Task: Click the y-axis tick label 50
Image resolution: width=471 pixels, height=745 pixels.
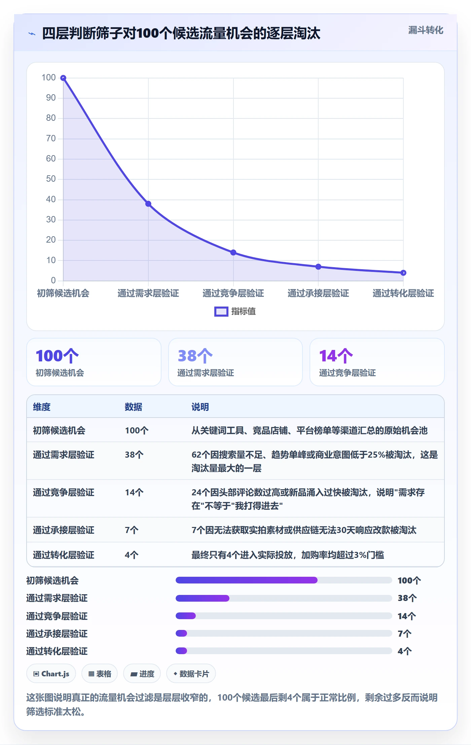Action: coord(51,179)
